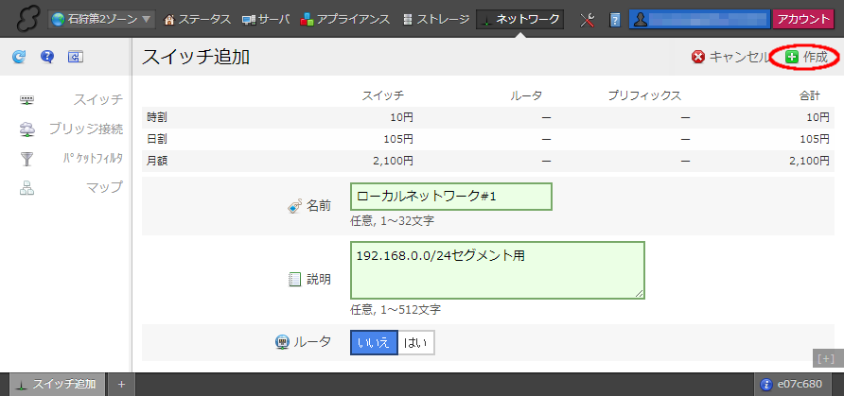Open the help question mark icon
Screen dimensions: 844x396
point(47,58)
